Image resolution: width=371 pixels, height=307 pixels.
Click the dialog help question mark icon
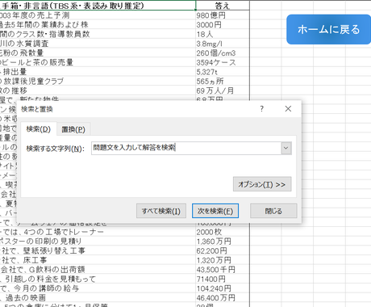click(x=262, y=109)
